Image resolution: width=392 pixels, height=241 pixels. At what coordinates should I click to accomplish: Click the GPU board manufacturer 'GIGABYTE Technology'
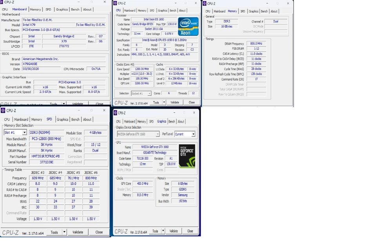[x=155, y=152]
